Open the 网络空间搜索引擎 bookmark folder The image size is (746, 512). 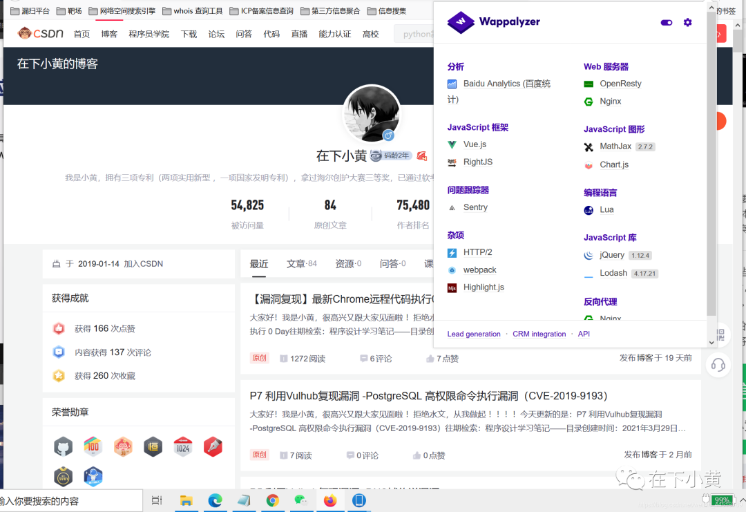122,11
